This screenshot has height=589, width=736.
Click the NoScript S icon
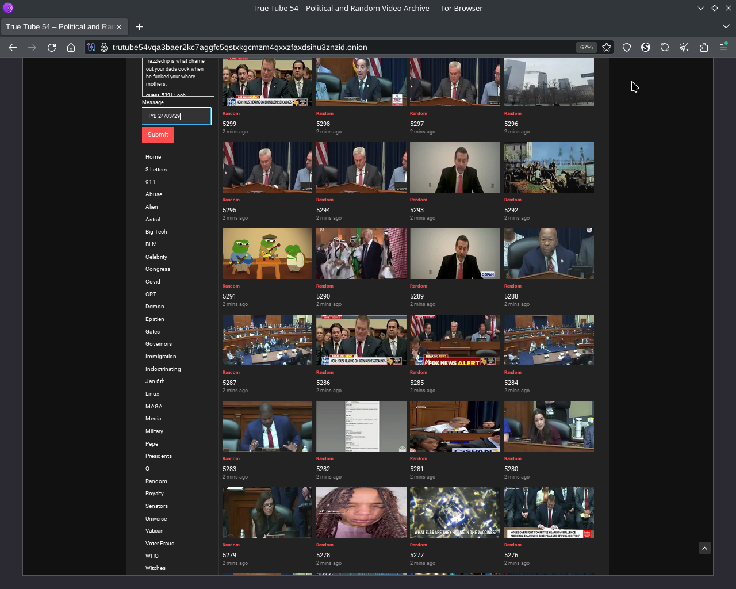click(646, 48)
